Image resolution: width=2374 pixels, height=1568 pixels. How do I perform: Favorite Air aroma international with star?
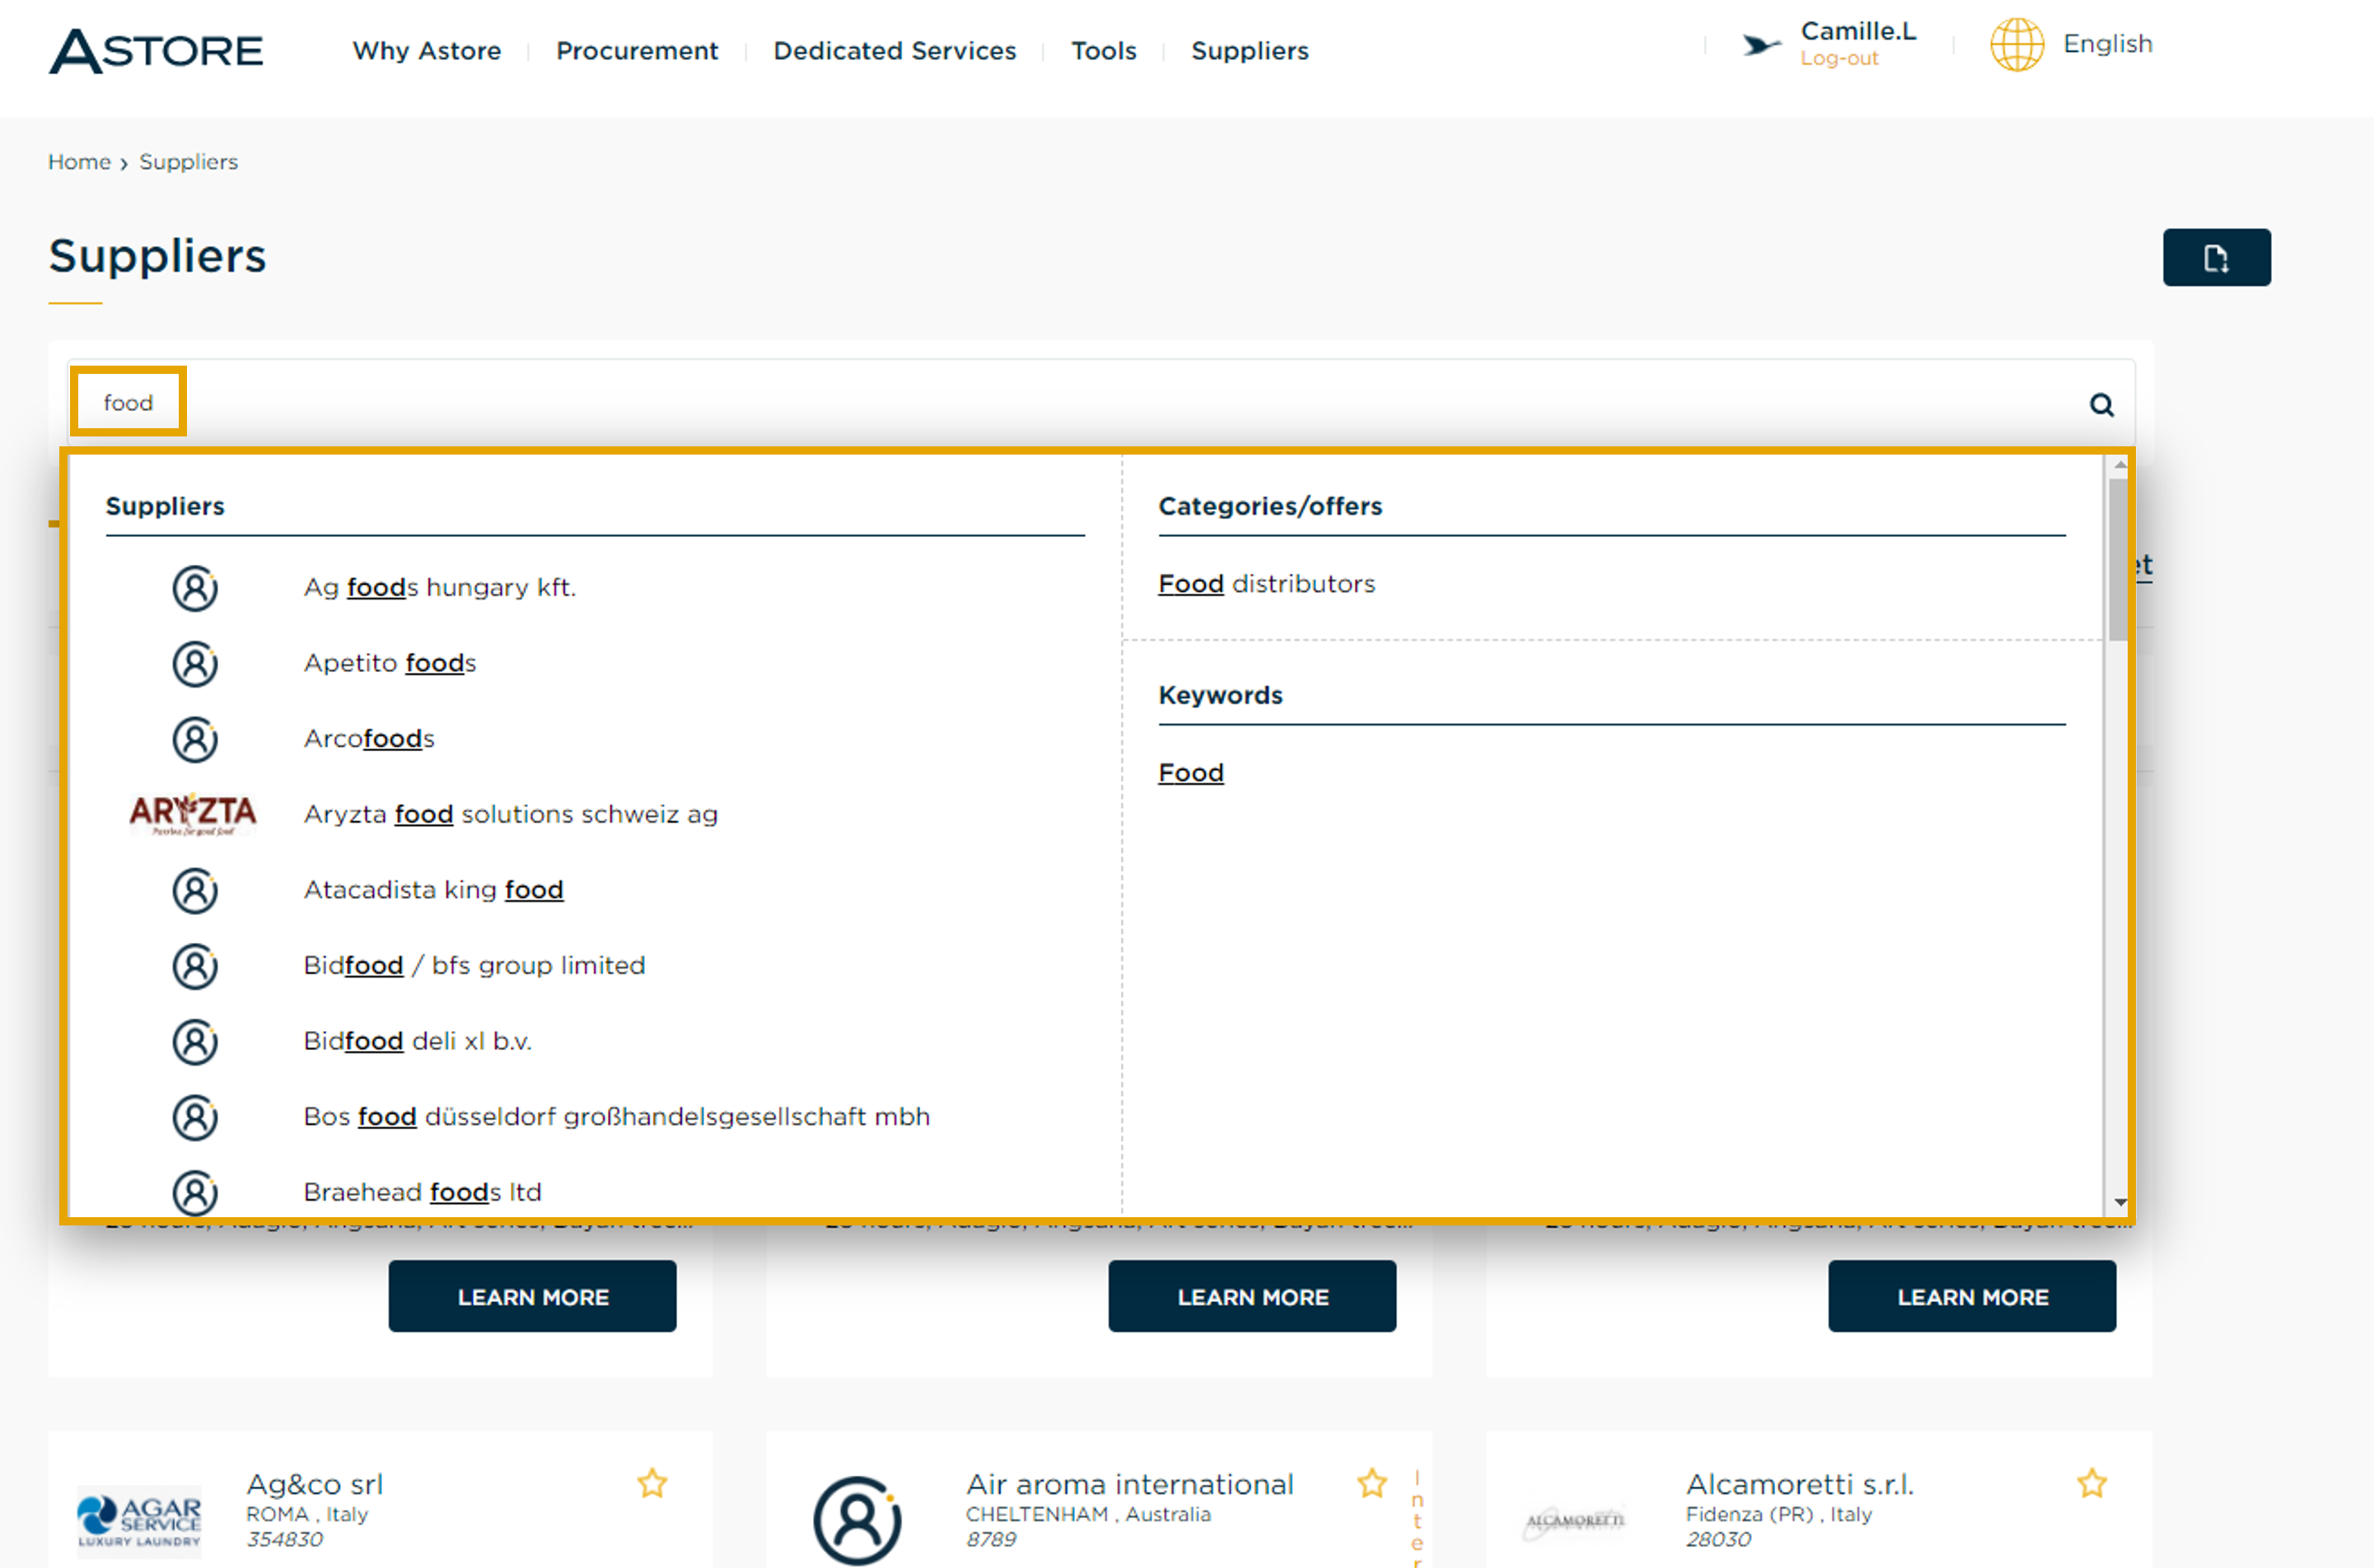(1372, 1483)
